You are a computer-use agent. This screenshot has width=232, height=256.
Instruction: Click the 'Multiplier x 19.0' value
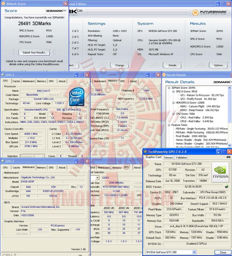tap(31, 138)
